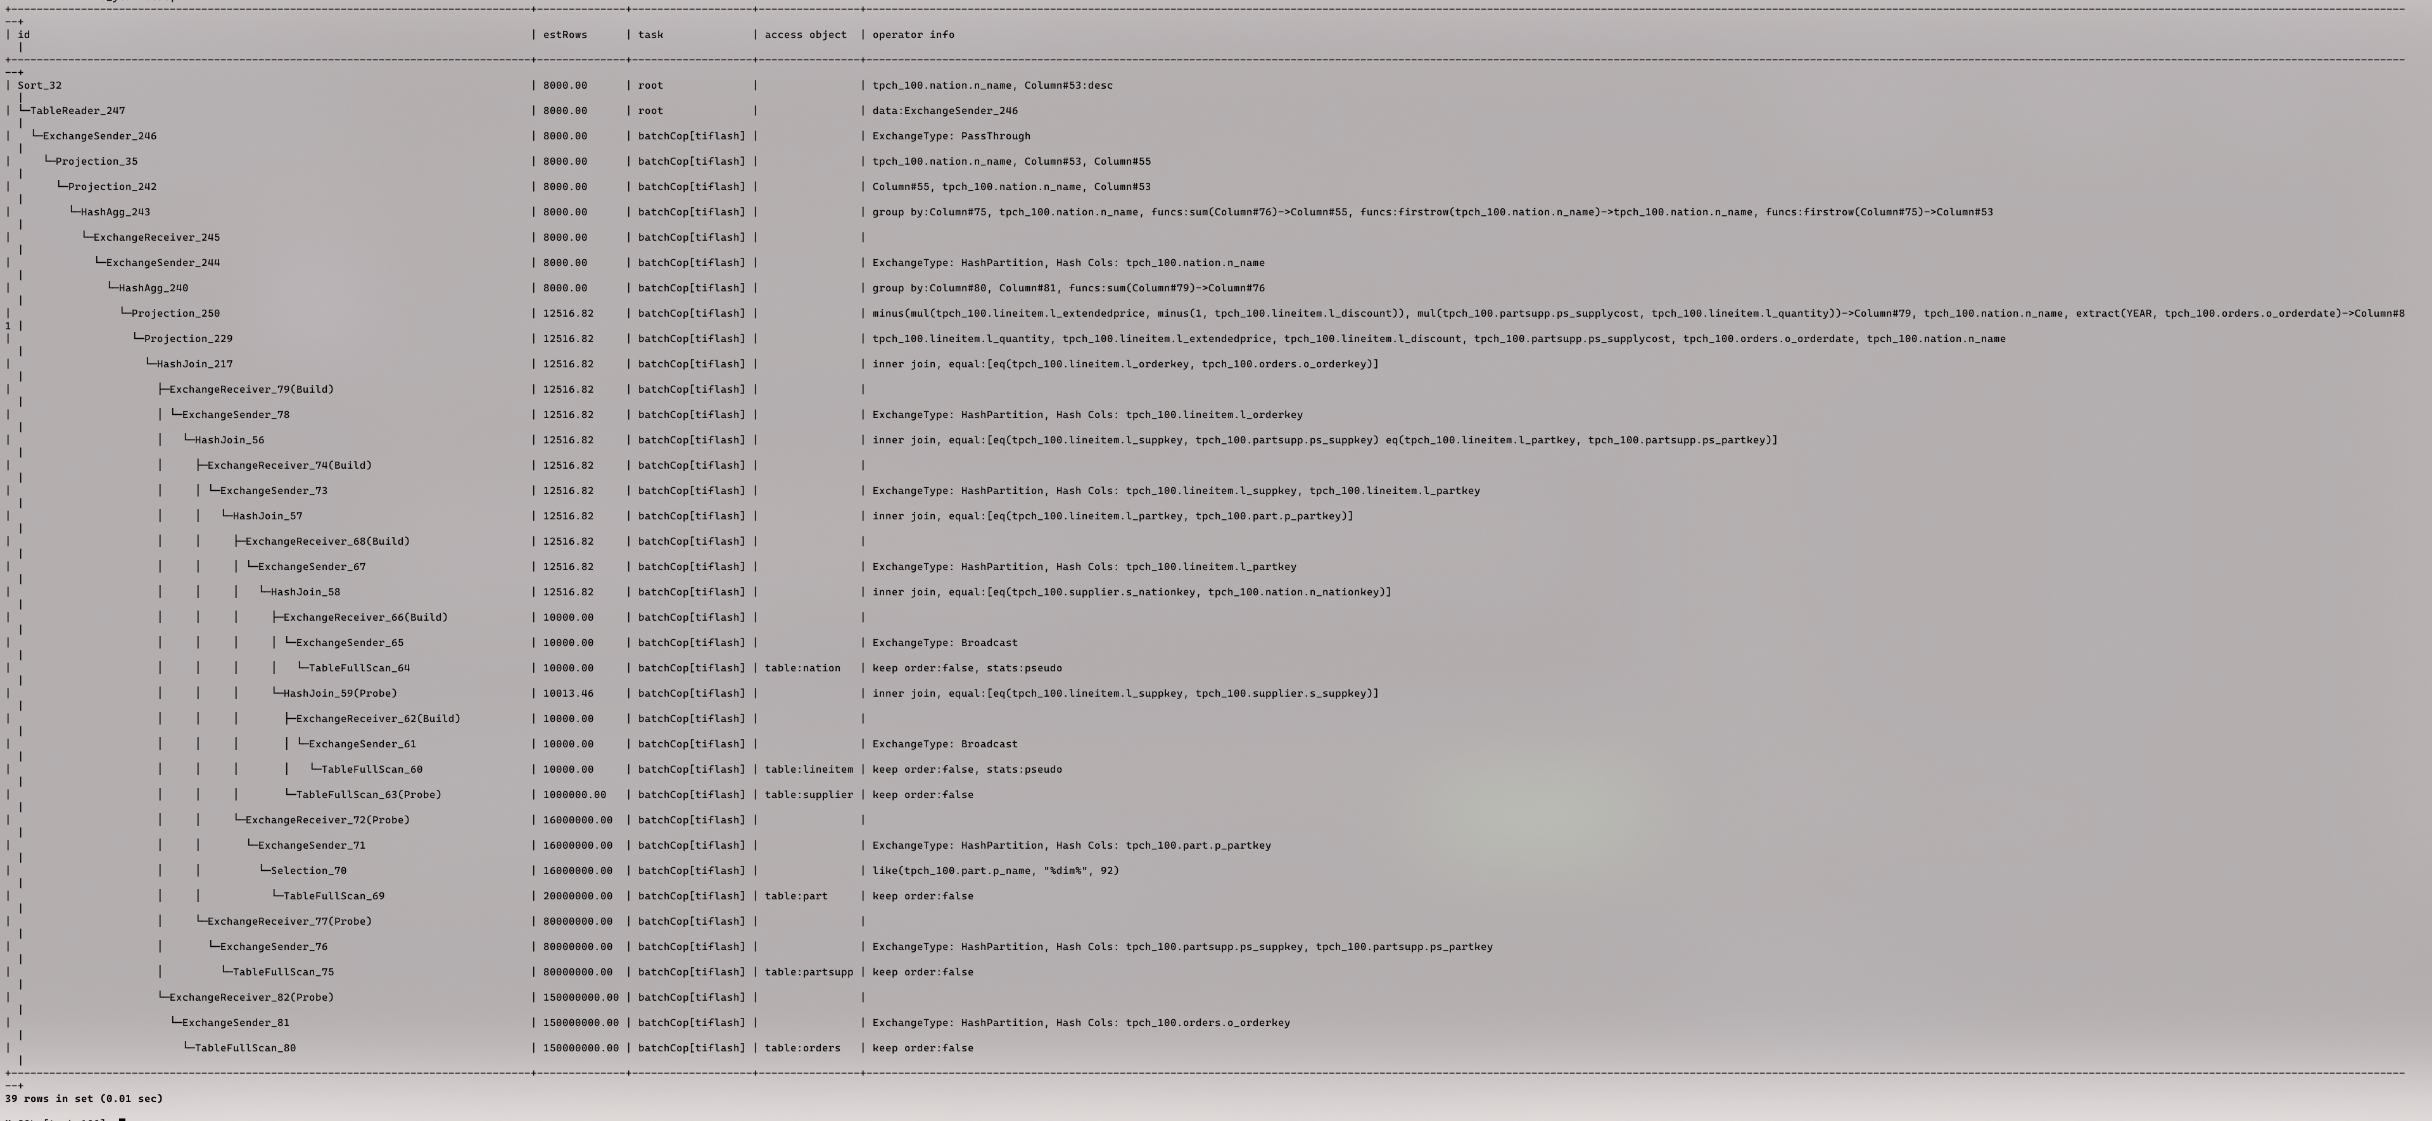
Task: Select TableFullScan_64 operator id
Action: (x=360, y=669)
